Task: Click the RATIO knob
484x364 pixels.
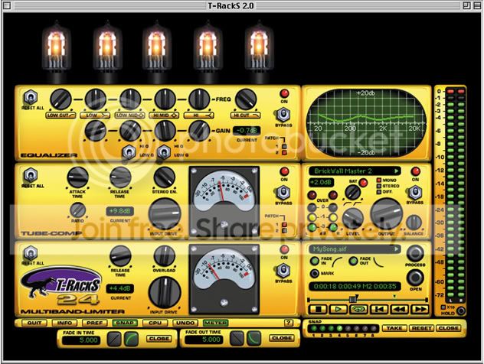Action: coord(78,210)
